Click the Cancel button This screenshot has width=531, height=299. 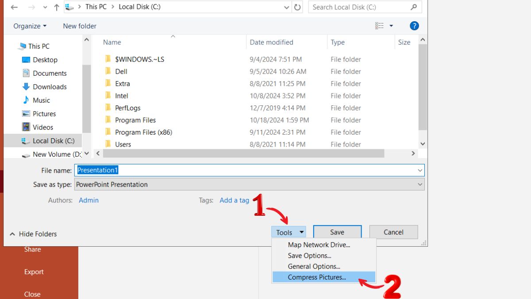(x=393, y=232)
